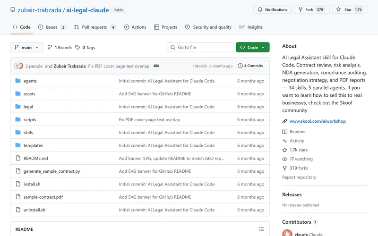Viewport: 378px width, 236px height.
Task: Click the sample-contract.pdf file icon
Action: pyautogui.click(x=18, y=197)
